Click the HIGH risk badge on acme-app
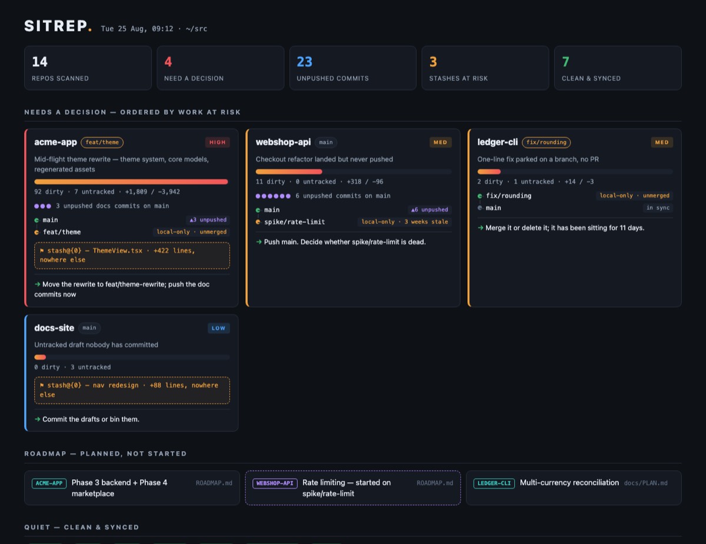Viewport: 706px width, 544px height. pyautogui.click(x=218, y=142)
